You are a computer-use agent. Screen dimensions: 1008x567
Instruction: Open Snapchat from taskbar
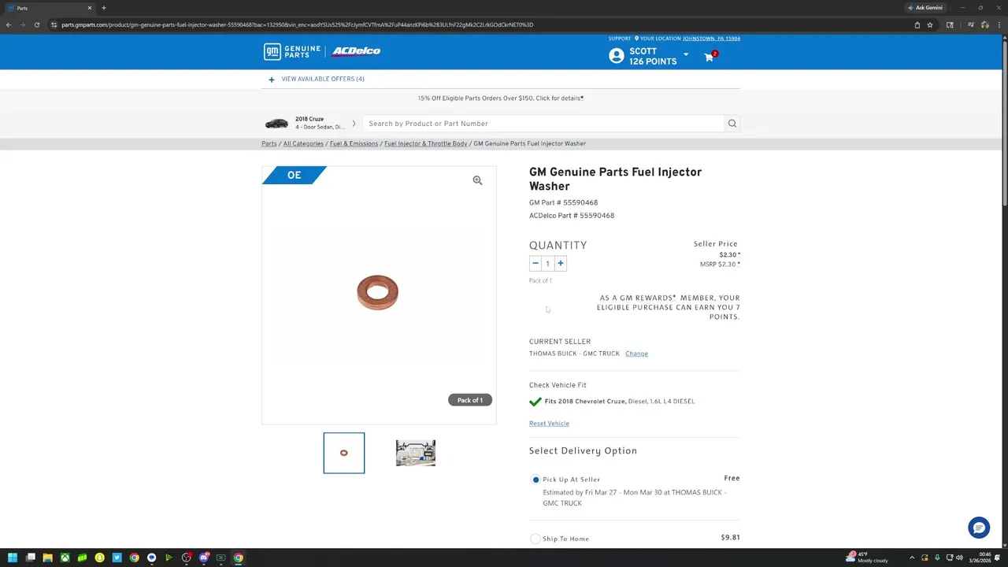[x=99, y=558]
